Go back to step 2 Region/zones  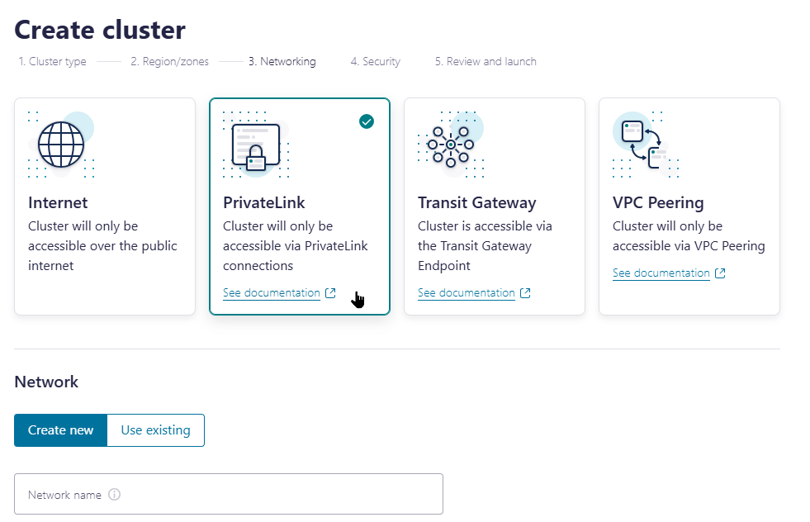169,61
